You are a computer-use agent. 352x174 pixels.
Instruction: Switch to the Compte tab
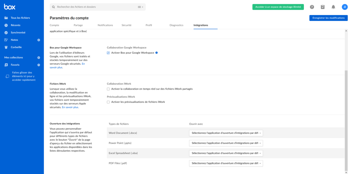(54, 25)
